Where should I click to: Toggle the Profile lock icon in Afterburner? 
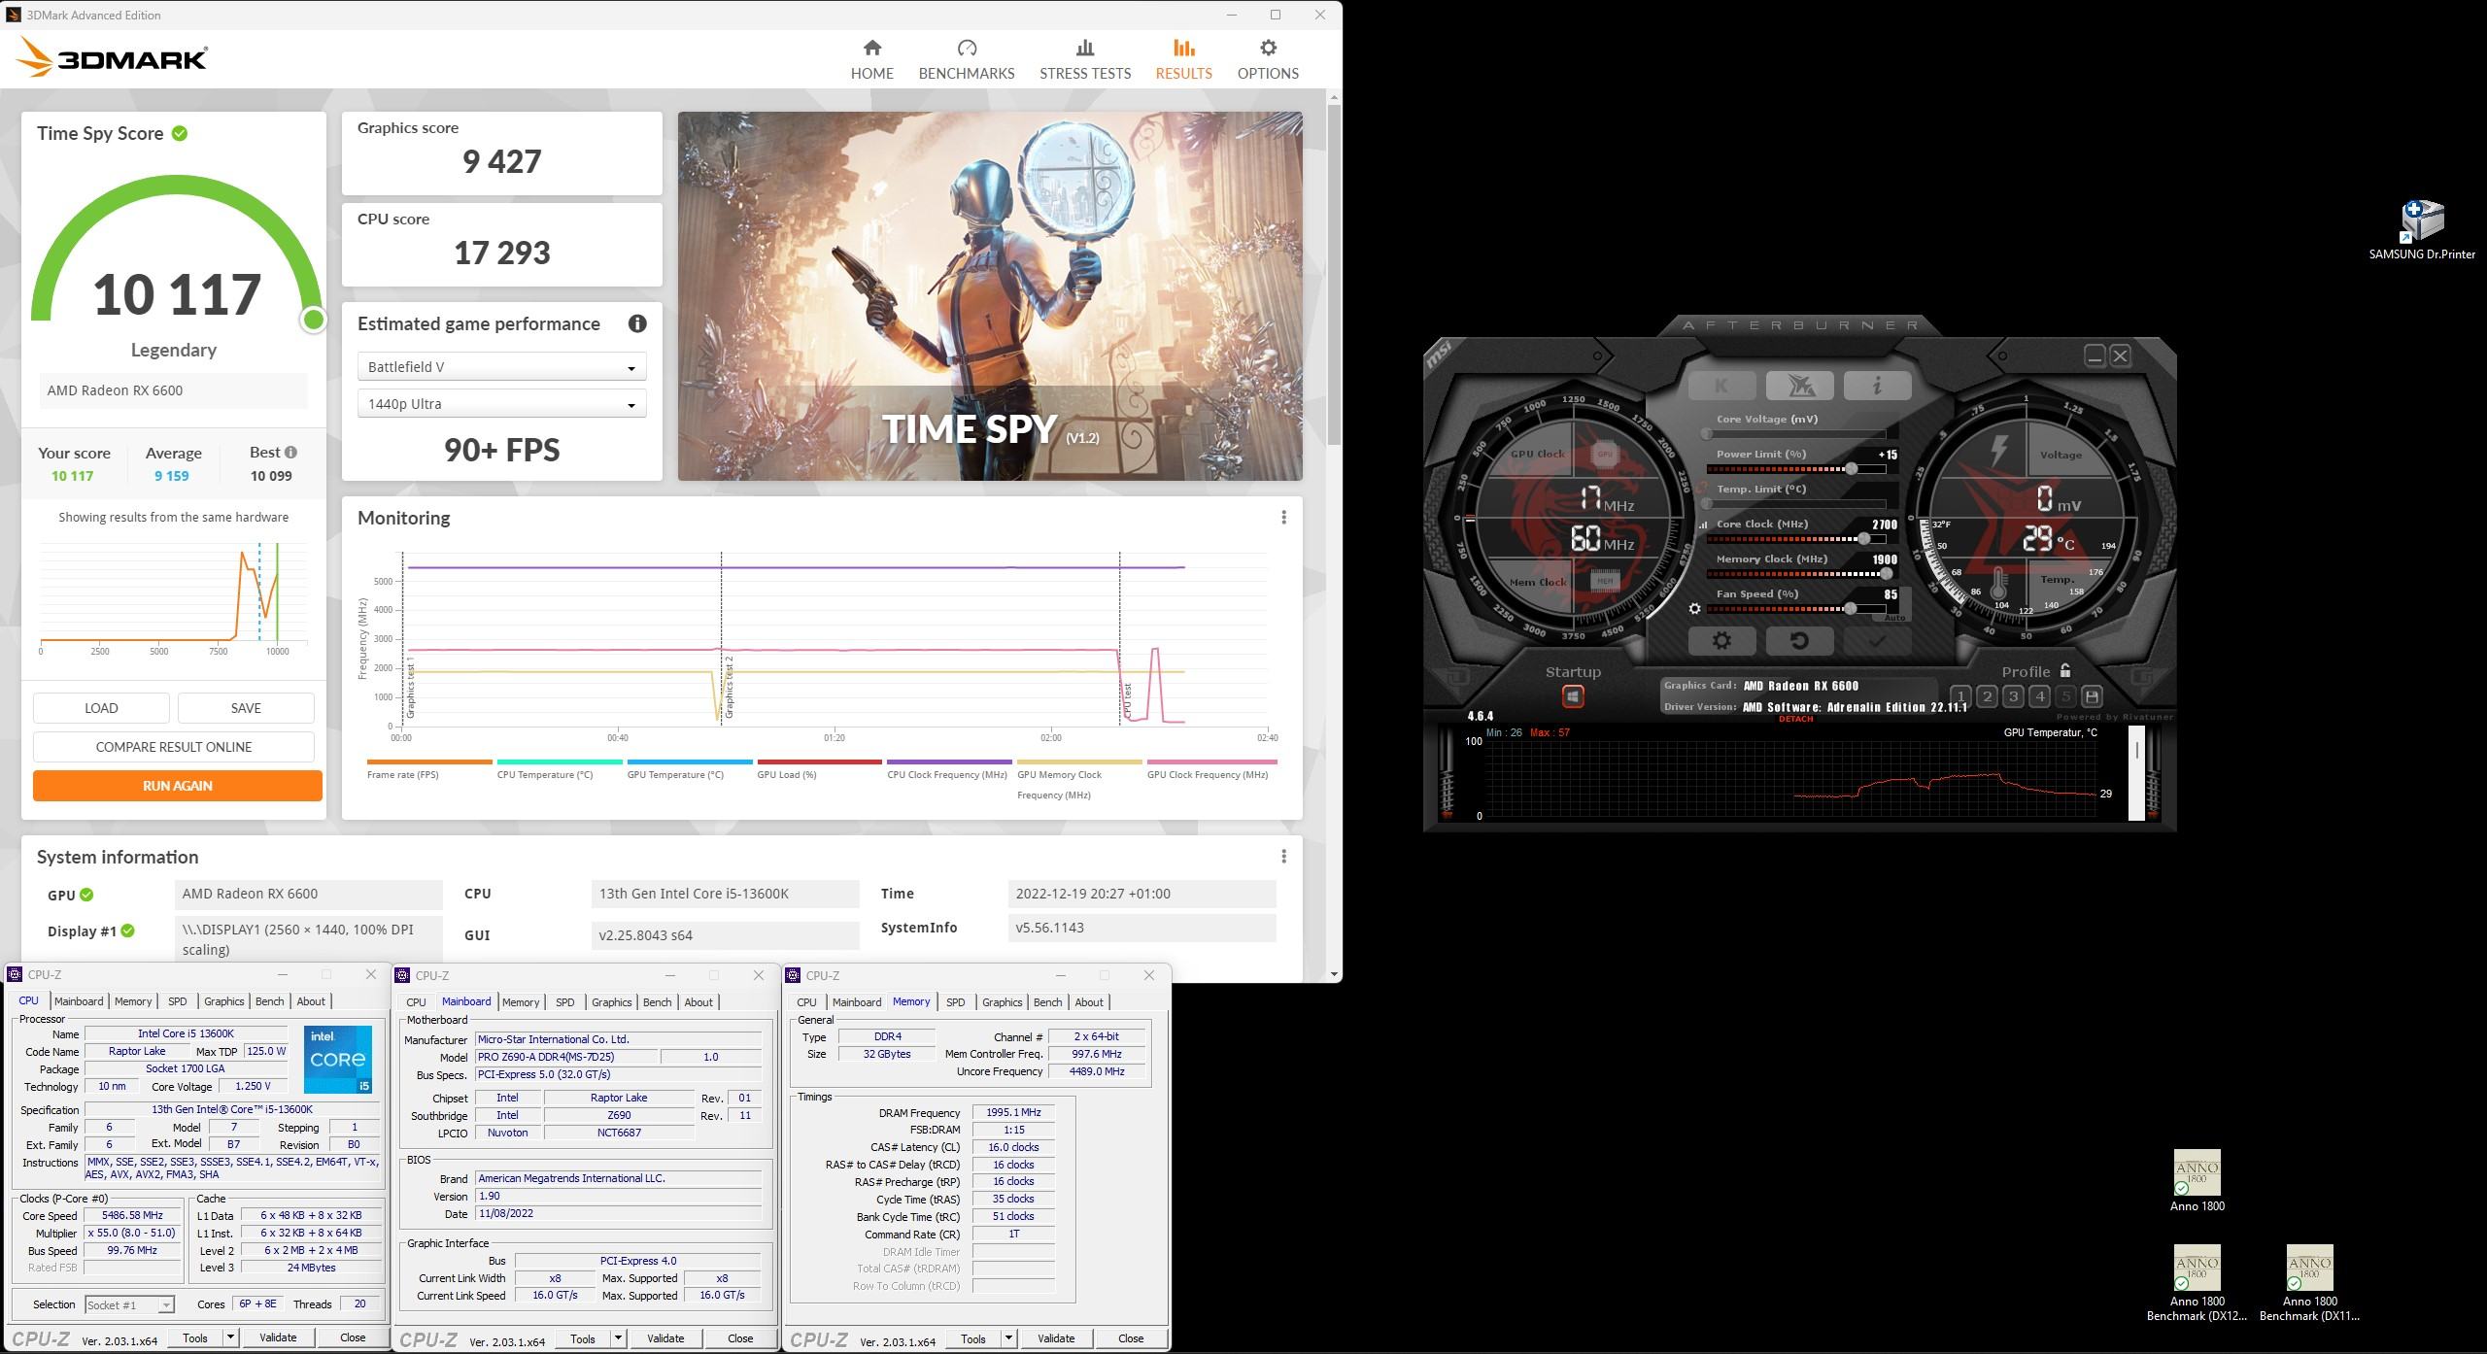coord(2065,670)
